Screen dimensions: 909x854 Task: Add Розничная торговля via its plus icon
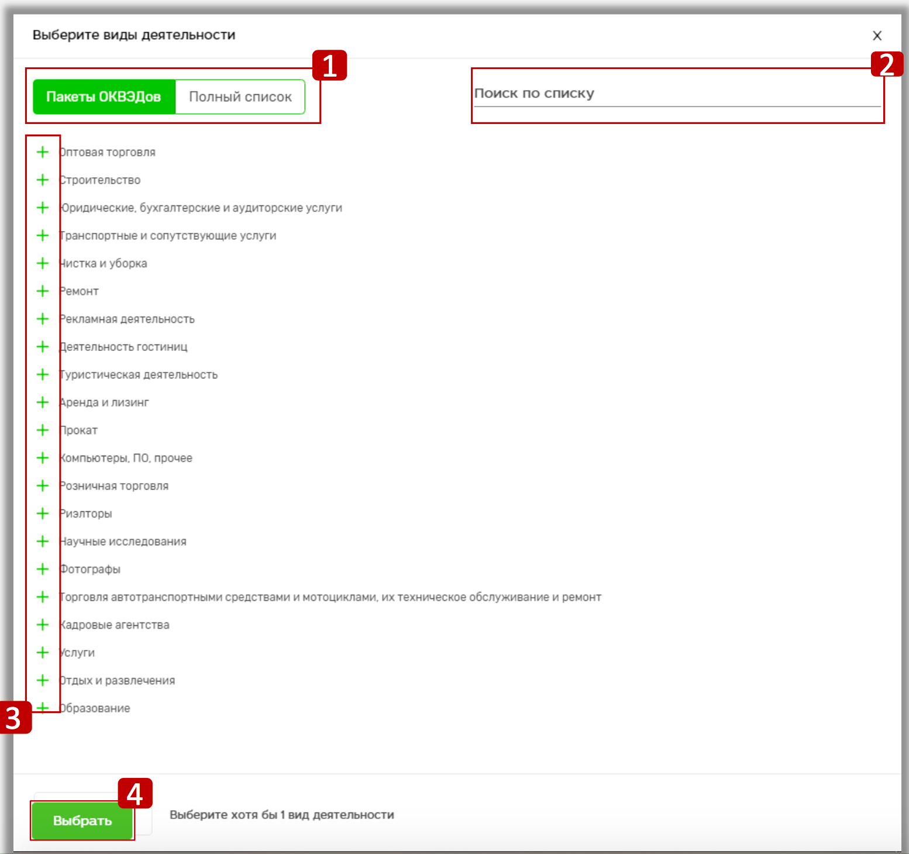pyautogui.click(x=43, y=485)
